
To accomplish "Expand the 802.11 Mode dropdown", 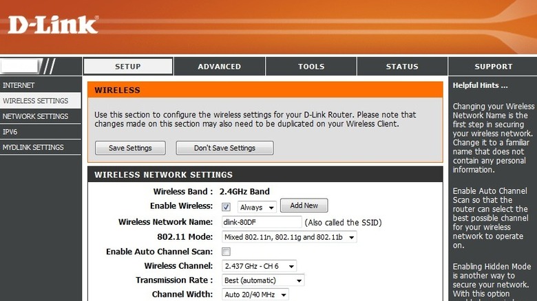I will (x=289, y=237).
